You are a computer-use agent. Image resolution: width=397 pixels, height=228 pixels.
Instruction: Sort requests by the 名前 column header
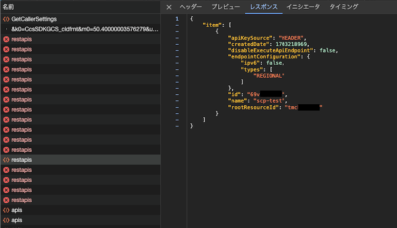click(8, 7)
